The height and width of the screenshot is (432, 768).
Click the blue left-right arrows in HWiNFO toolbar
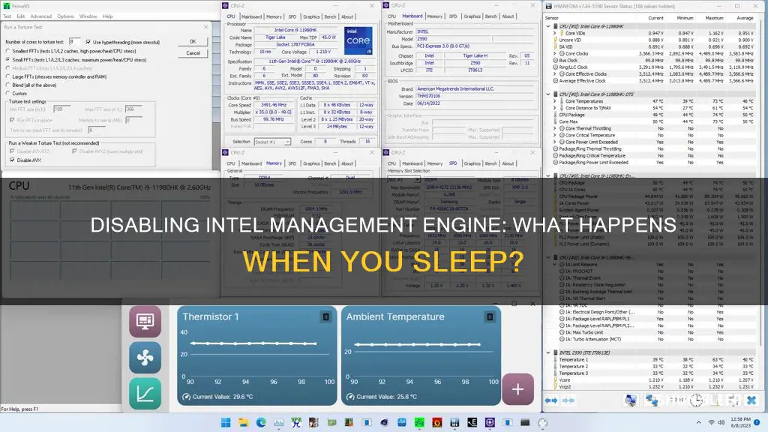point(551,400)
